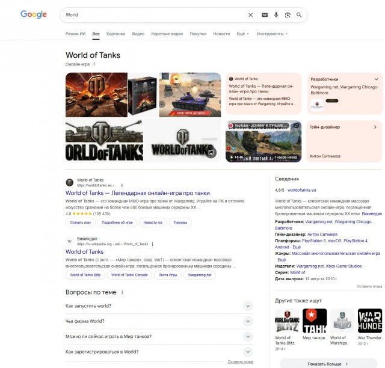Viewport: 385px width, 368px height.
Task: Open the Покупки tab
Action: pos(198,34)
